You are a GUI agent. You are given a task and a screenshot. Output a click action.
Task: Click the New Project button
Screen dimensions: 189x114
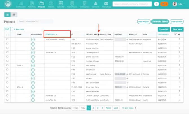tap(144, 22)
